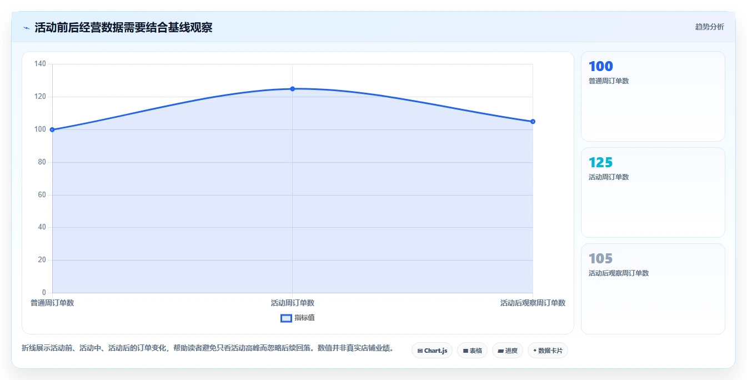Image resolution: width=747 pixels, height=380 pixels.
Task: Click the x-axis label 普通周订单数
Action: click(52, 303)
